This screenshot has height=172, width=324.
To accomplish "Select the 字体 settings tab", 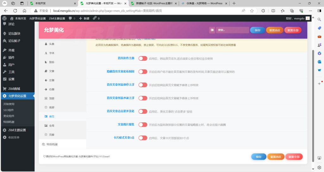I will pos(52,53).
